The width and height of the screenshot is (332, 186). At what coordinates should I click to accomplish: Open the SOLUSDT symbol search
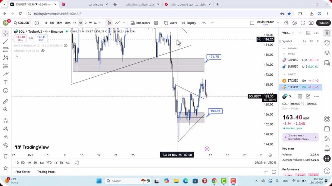click(22, 23)
